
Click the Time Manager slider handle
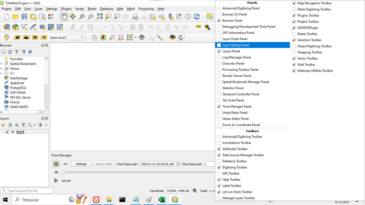pos(64,172)
